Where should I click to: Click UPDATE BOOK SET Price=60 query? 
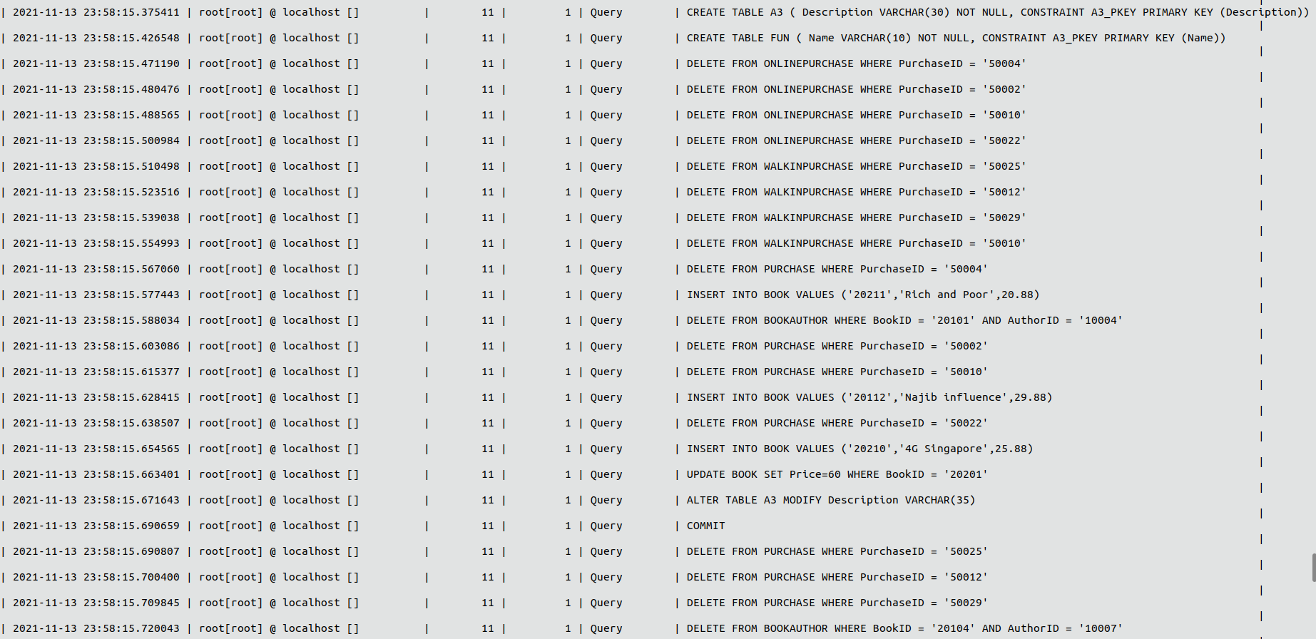coord(837,474)
